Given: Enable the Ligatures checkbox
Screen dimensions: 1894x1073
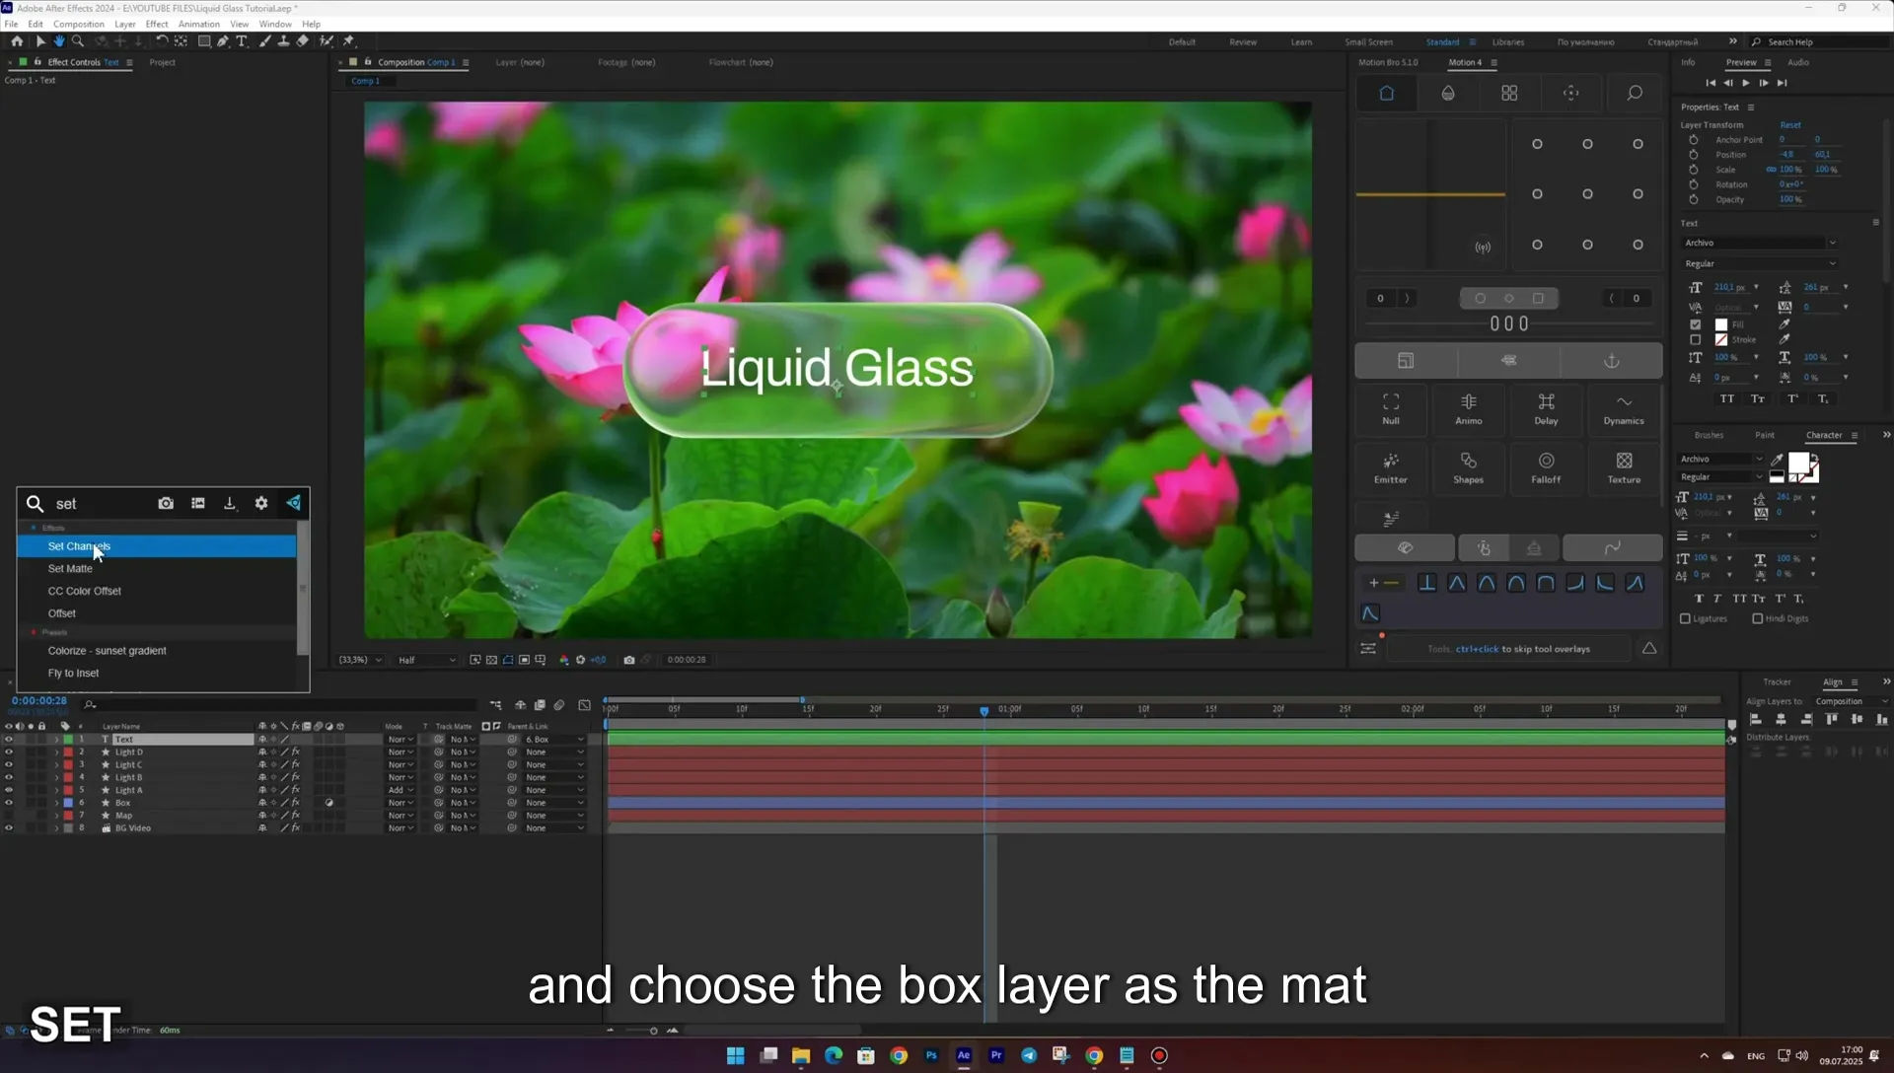Looking at the screenshot, I should pos(1685,619).
